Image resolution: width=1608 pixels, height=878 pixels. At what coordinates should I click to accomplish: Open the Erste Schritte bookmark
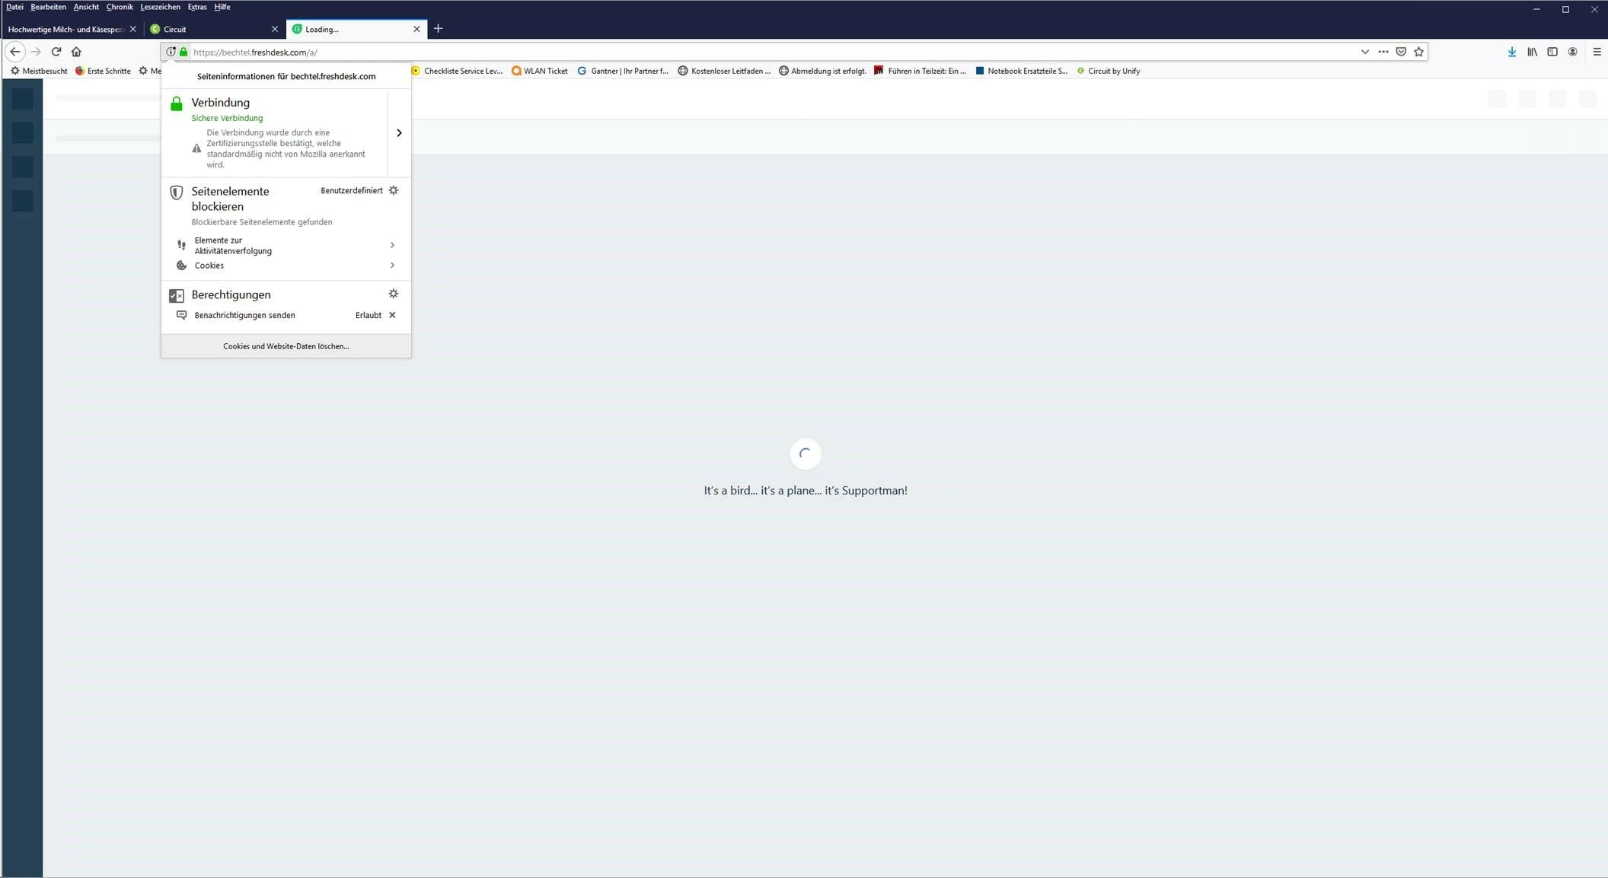103,71
